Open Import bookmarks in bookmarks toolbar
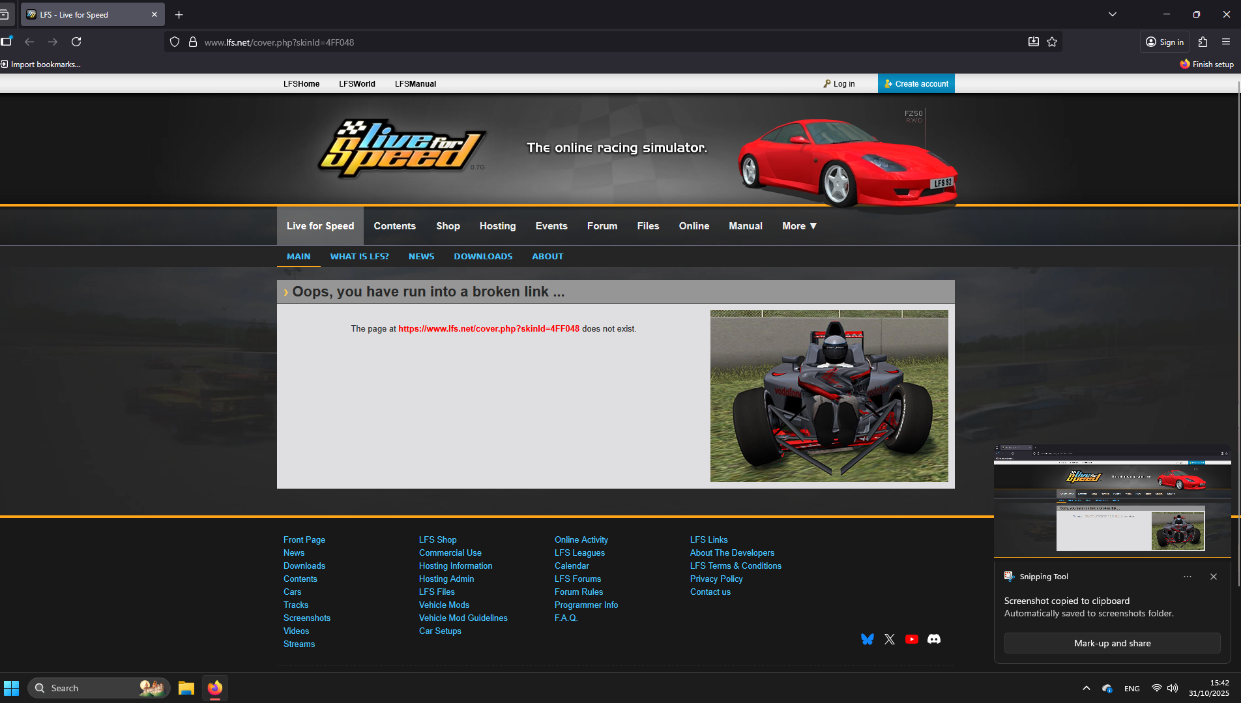This screenshot has height=703, width=1241. pos(40,65)
